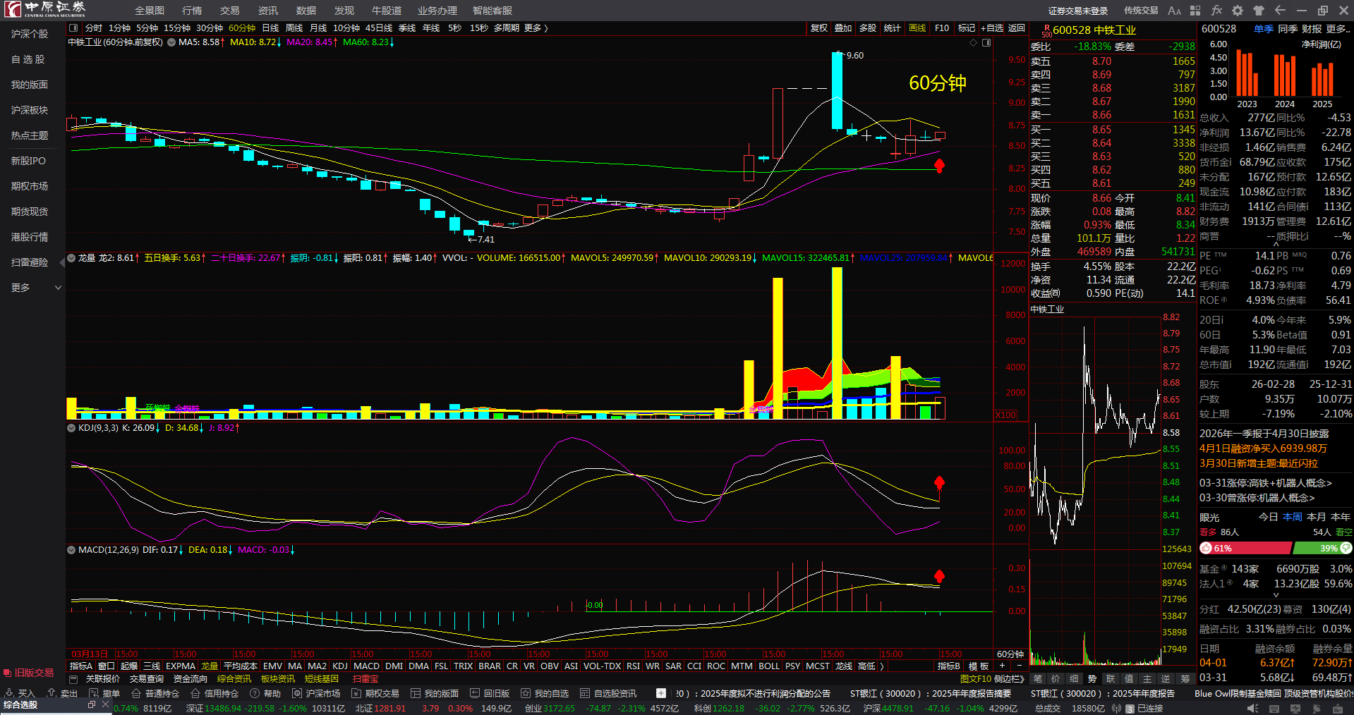The height and width of the screenshot is (715, 1354).
Task: Open the 03-31涨停:高铁+机器人概念 news link
Action: (x=1266, y=483)
